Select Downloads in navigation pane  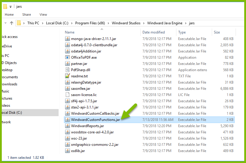[x=10, y=84]
